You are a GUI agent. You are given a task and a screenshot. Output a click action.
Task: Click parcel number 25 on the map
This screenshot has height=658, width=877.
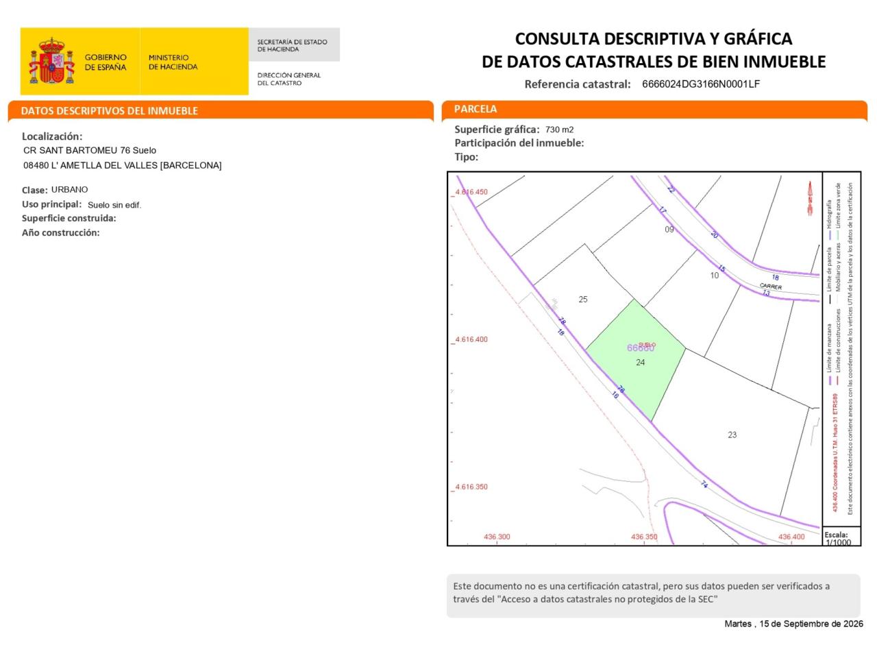click(583, 300)
